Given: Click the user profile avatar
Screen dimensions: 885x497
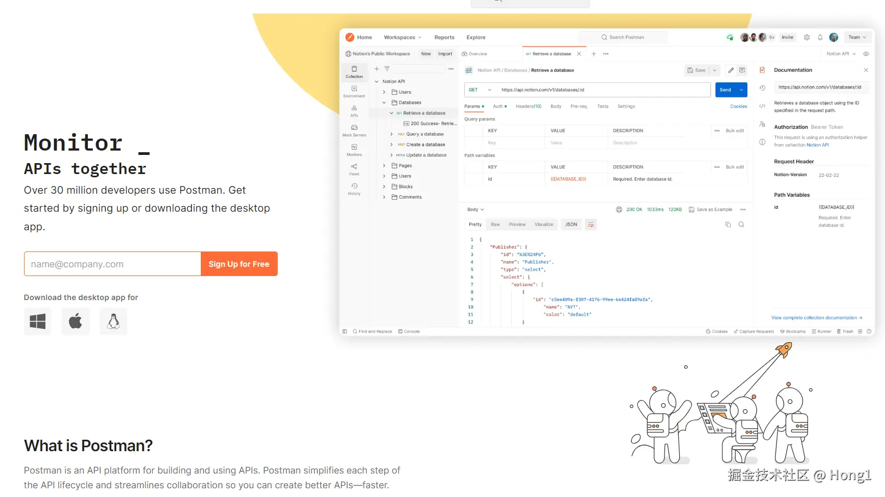Looking at the screenshot, I should pyautogui.click(x=834, y=37).
